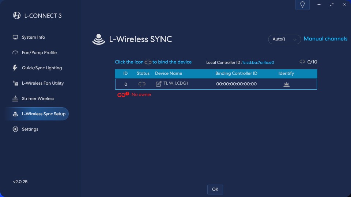351x197 pixels.
Task: Click the bind status icon for device 0
Action: coord(142,84)
